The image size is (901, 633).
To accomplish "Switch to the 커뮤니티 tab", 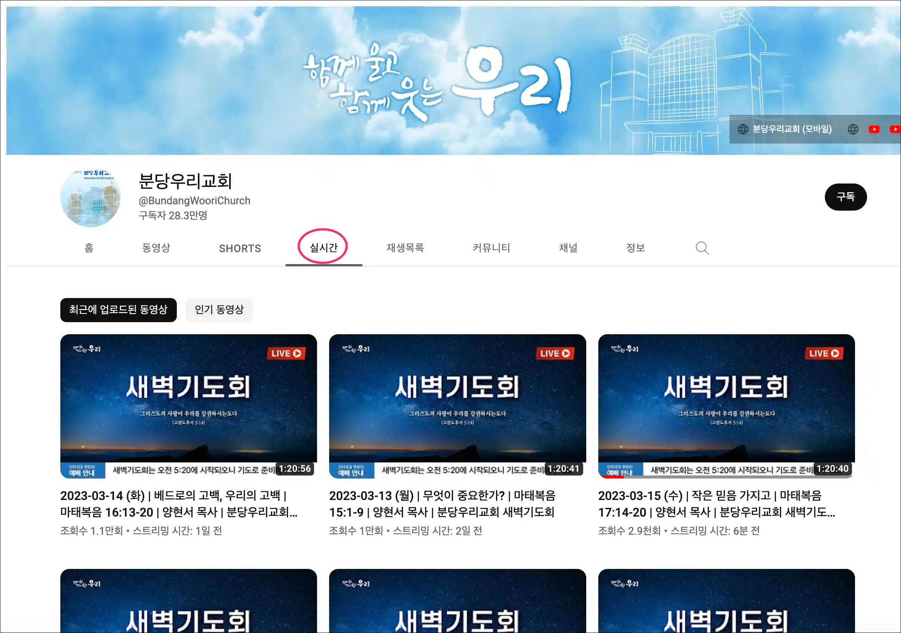I will click(491, 248).
